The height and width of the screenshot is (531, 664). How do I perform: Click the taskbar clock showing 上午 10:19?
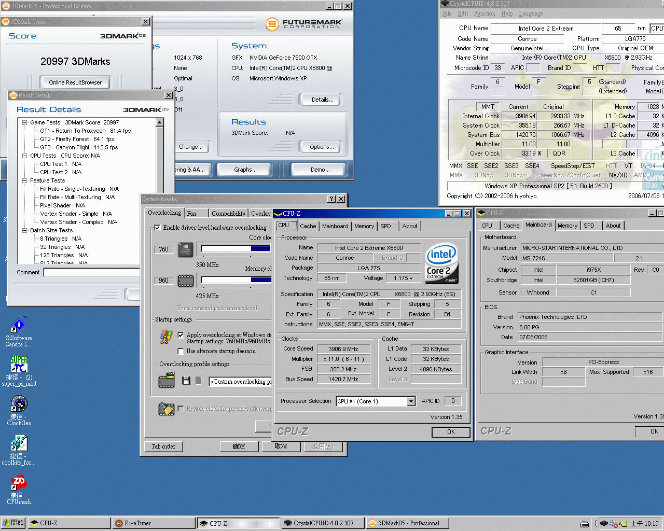pyautogui.click(x=644, y=523)
